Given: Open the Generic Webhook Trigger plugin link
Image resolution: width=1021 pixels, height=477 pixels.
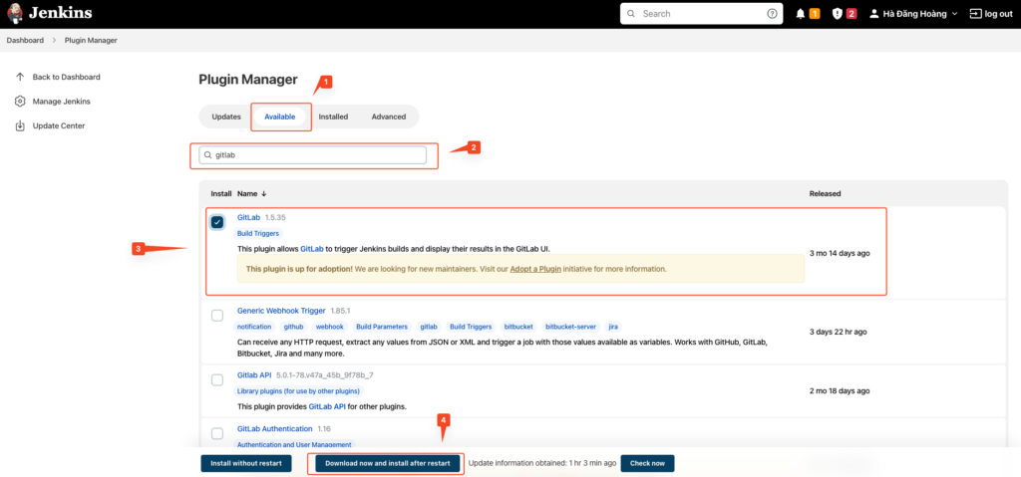Looking at the screenshot, I should (x=281, y=311).
